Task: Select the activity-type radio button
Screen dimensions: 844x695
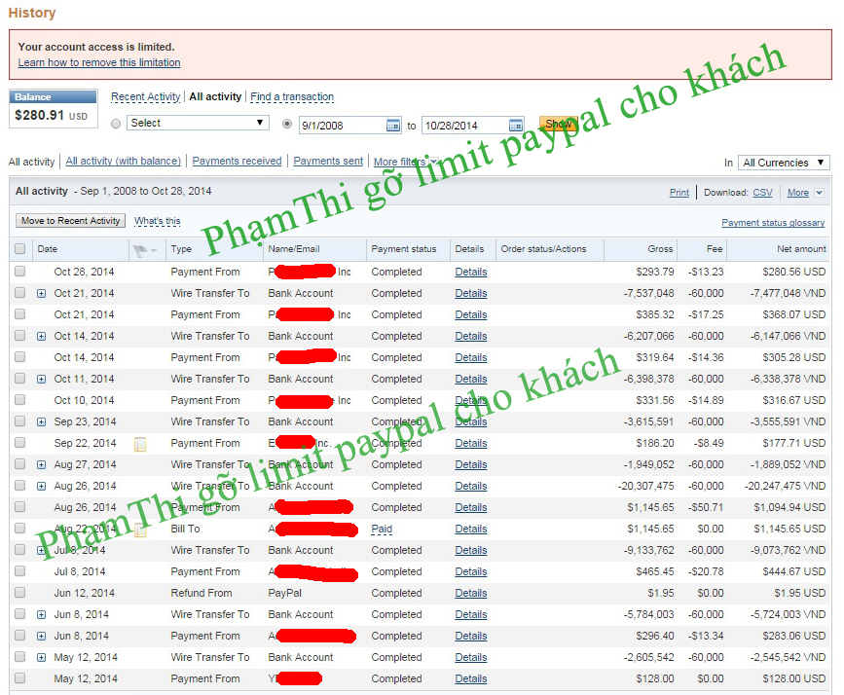Action: [x=115, y=124]
